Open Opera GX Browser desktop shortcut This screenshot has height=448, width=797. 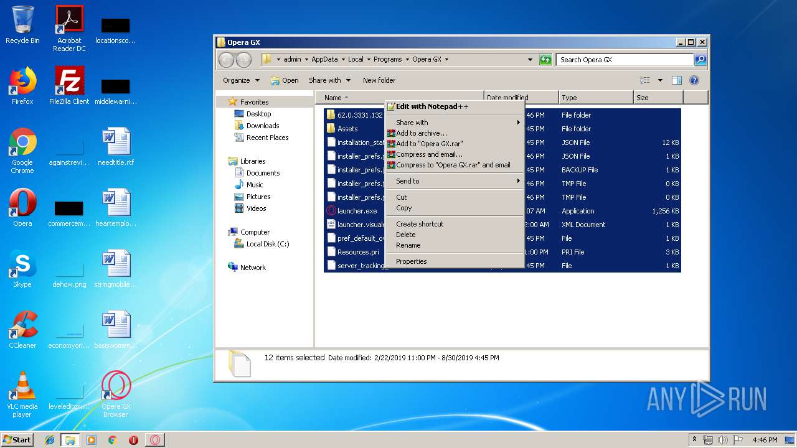116,394
